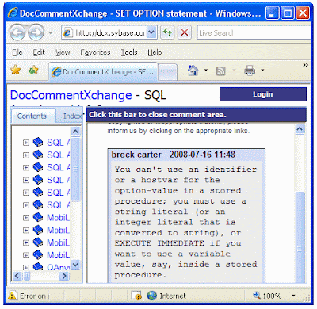
Task: Open the Print options dropdown arrow
Action: coord(262,71)
